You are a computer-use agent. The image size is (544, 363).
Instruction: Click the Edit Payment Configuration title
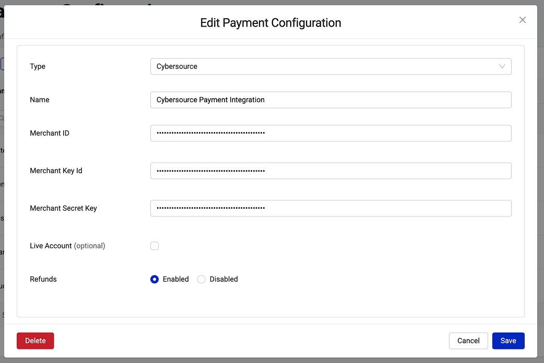pyautogui.click(x=270, y=23)
